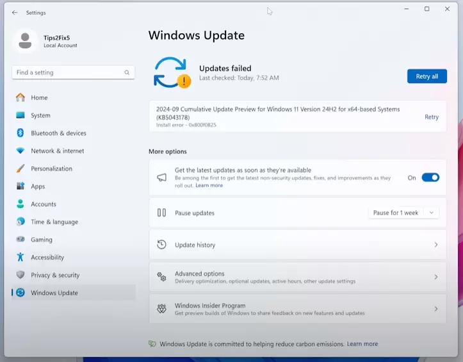Open Windows Insider Program chevron

click(435, 309)
